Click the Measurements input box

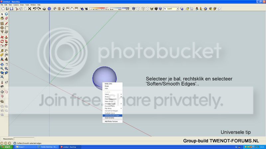pos(24,139)
